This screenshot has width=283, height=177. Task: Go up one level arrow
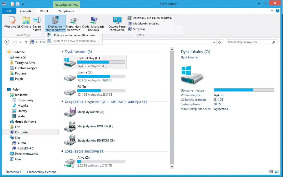[26, 42]
